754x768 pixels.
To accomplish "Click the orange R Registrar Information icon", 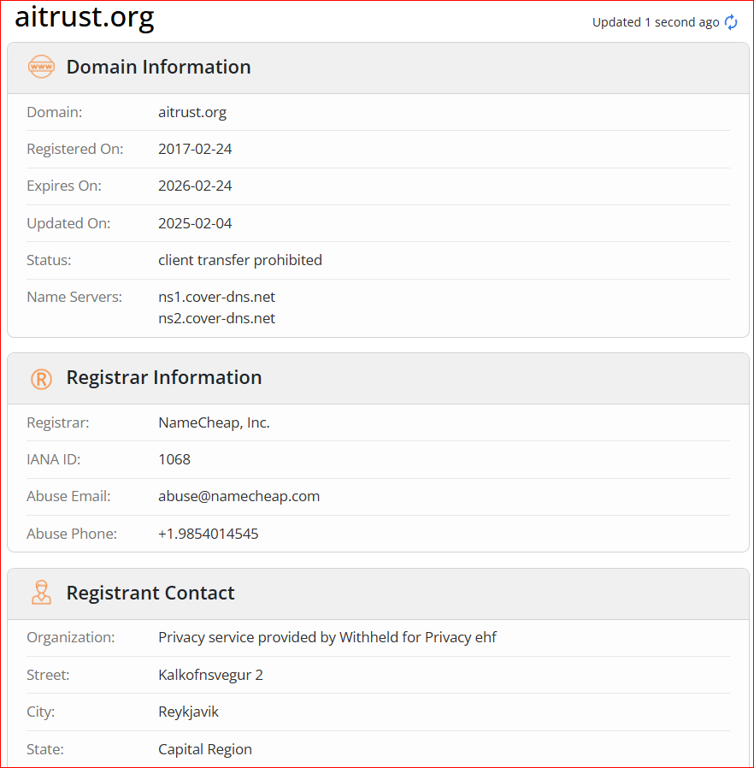I will pyautogui.click(x=41, y=379).
